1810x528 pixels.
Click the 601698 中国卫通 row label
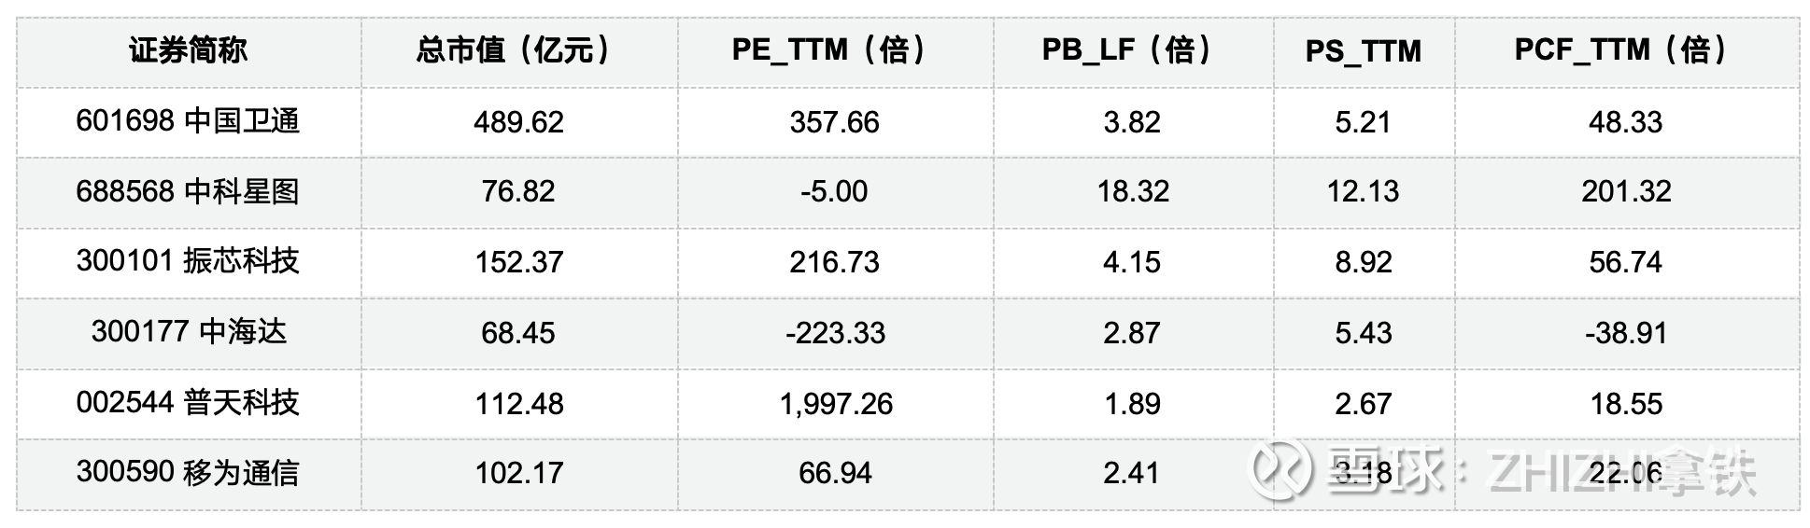pos(188,121)
